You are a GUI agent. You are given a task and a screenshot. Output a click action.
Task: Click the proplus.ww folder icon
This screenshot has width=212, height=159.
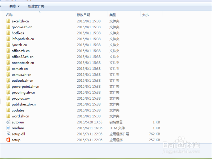(x=8, y=98)
